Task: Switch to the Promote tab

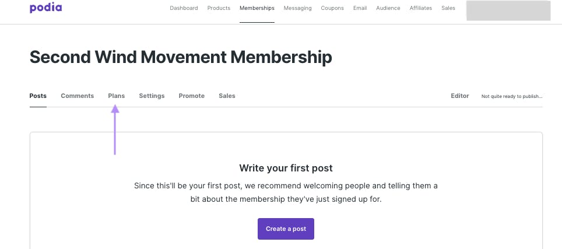Action: click(x=192, y=96)
